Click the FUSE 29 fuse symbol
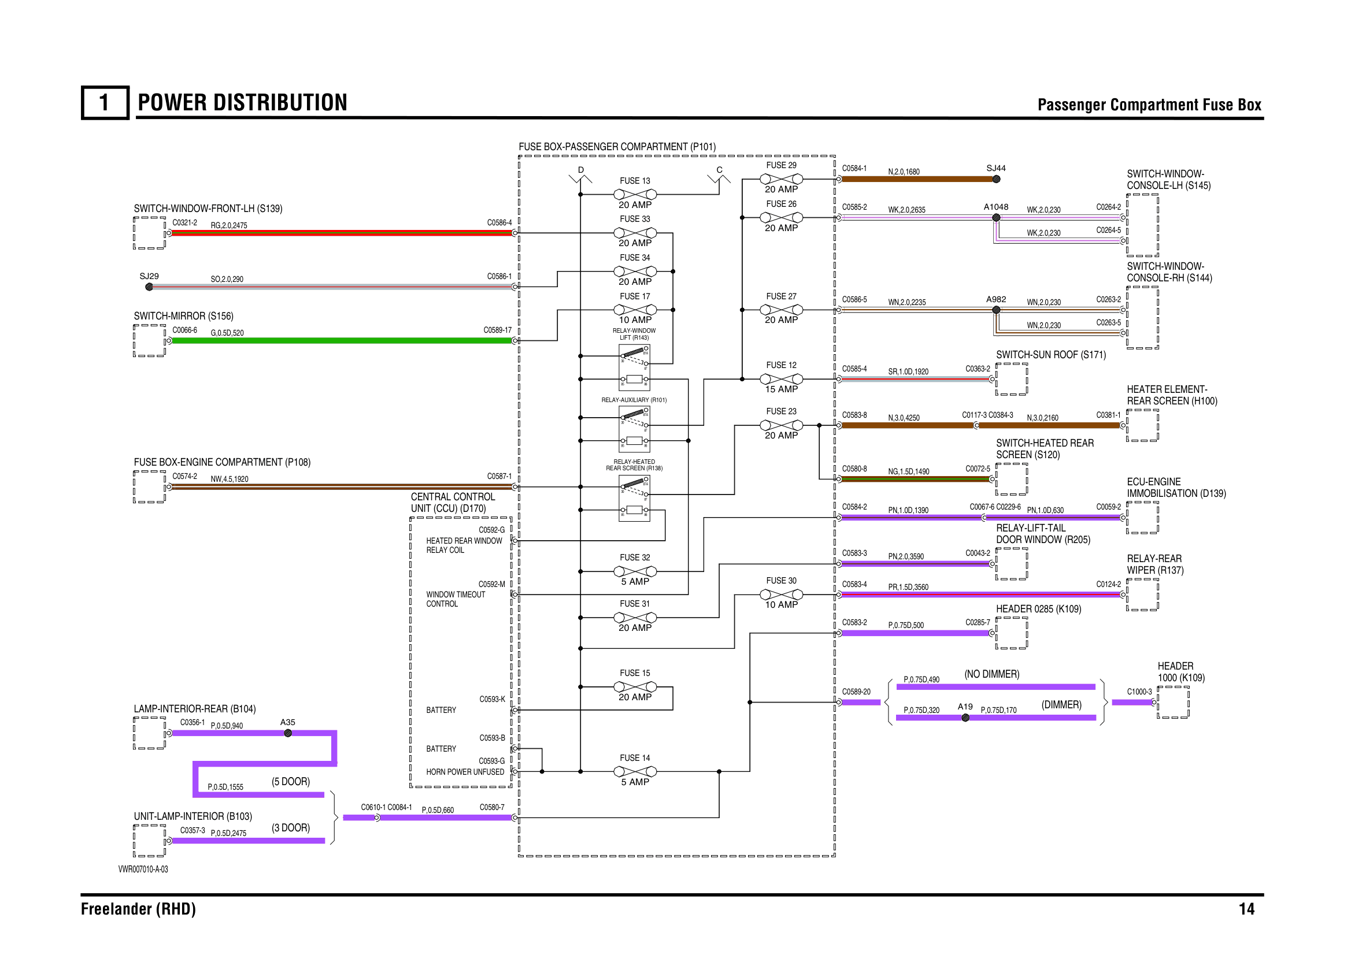Image resolution: width=1351 pixels, height=955 pixels. click(x=782, y=179)
